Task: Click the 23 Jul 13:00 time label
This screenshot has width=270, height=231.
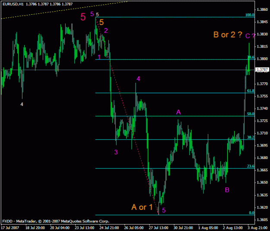Action: pyautogui.click(x=84, y=228)
